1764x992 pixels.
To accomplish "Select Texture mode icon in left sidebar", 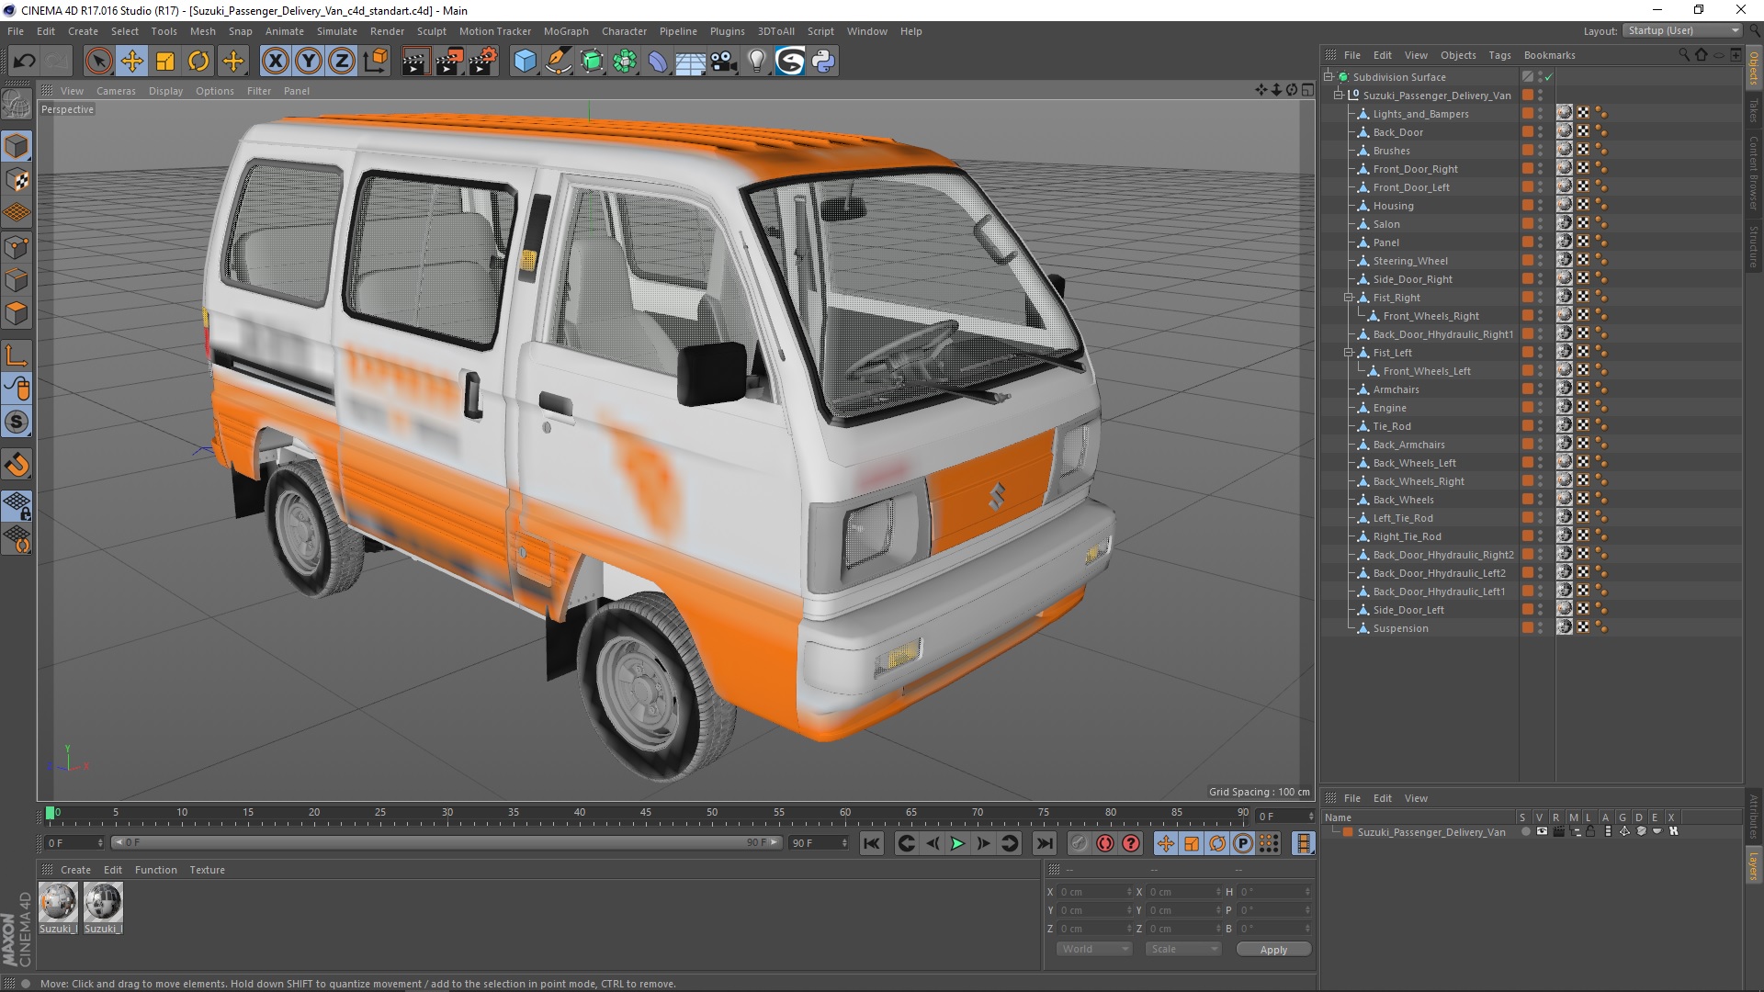I will pyautogui.click(x=17, y=180).
